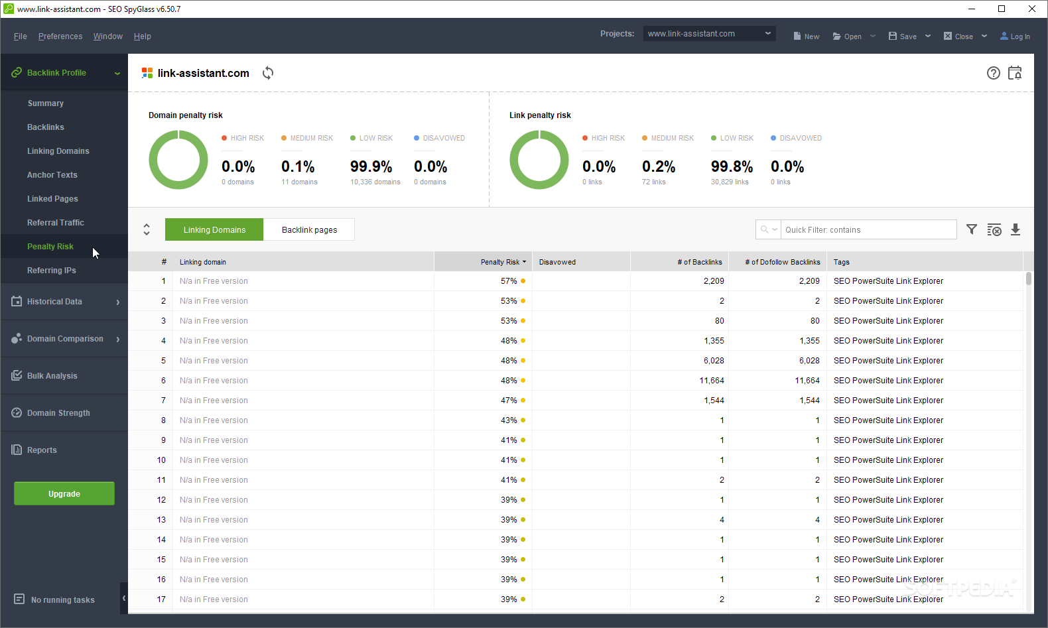The image size is (1048, 628).
Task: Click the Domain Comparison icon
Action: [x=17, y=338]
